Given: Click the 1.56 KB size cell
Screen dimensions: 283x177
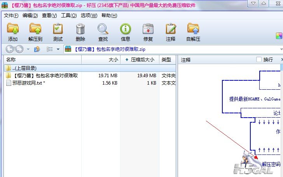Looking at the screenshot, I should coord(110,83).
